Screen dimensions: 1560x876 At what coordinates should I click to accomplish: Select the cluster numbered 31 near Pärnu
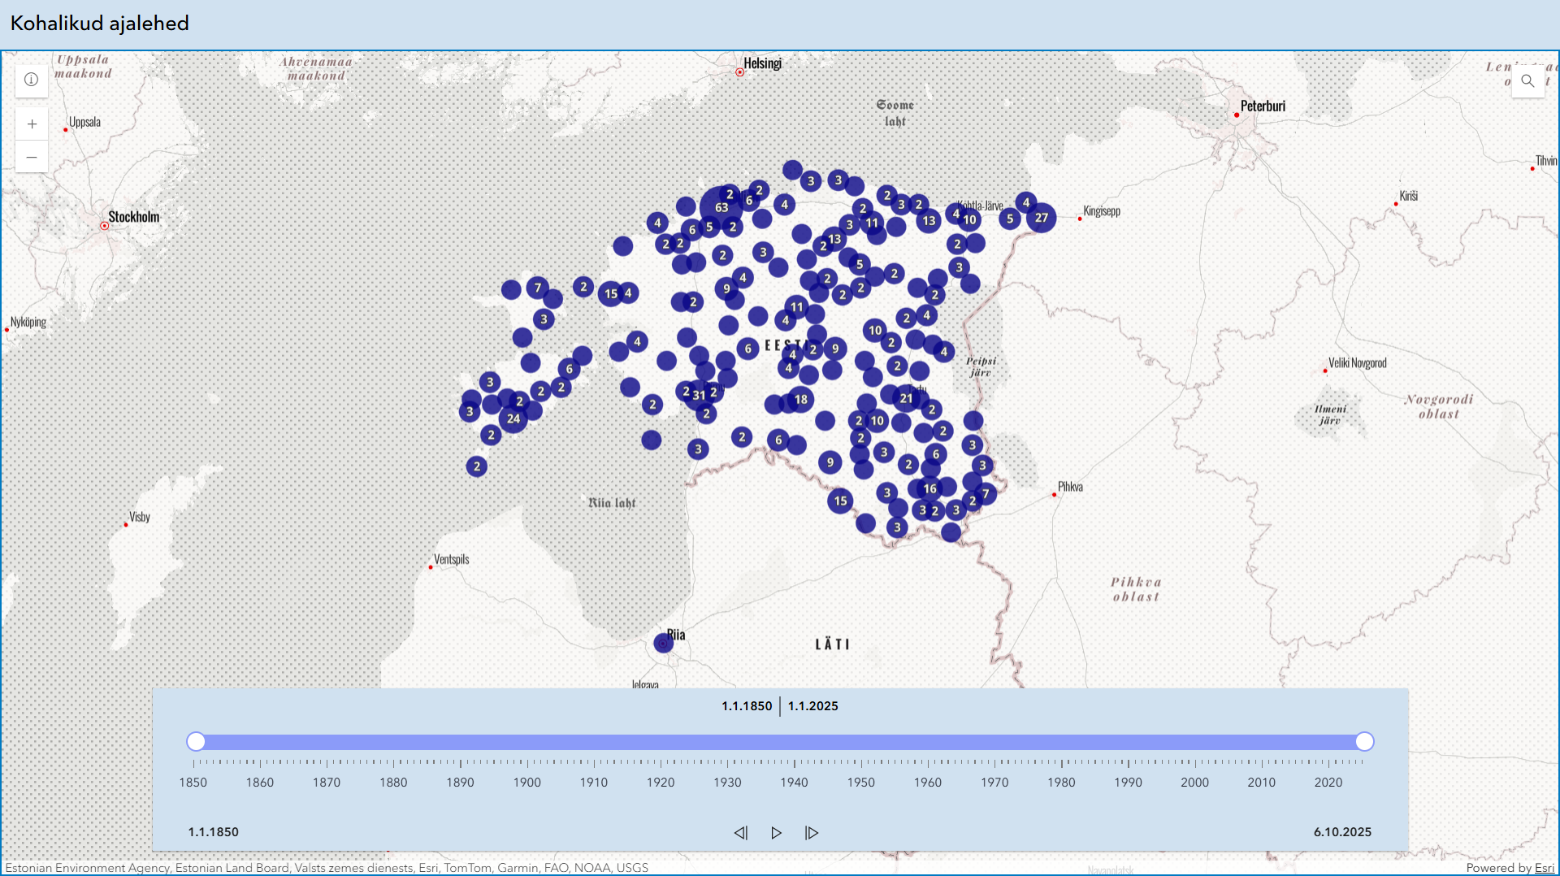click(x=699, y=395)
